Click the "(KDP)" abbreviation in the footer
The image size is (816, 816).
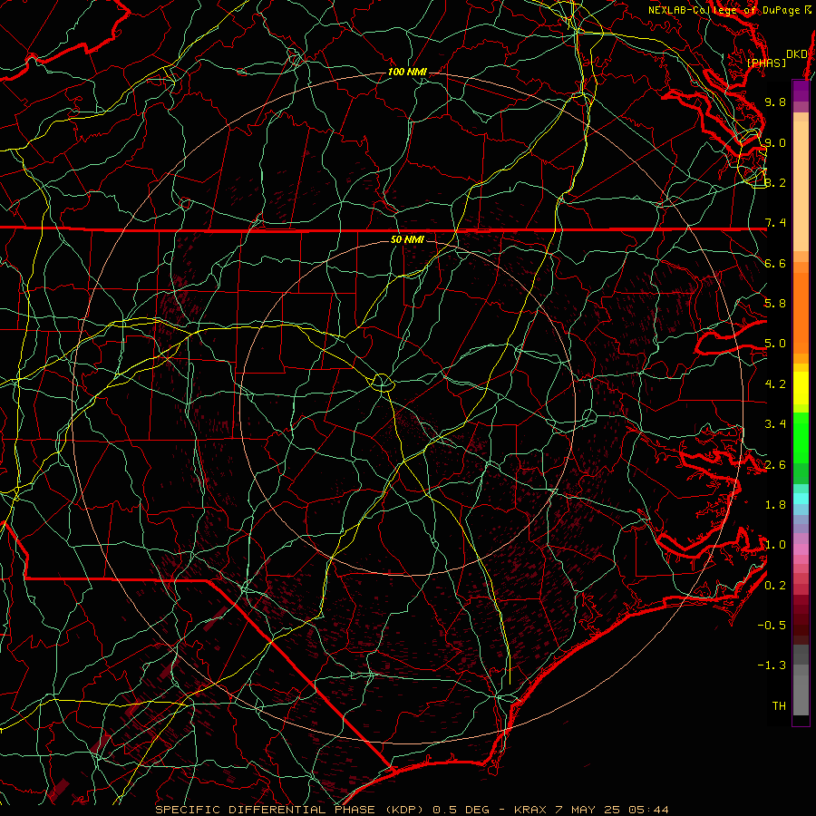[x=406, y=810]
